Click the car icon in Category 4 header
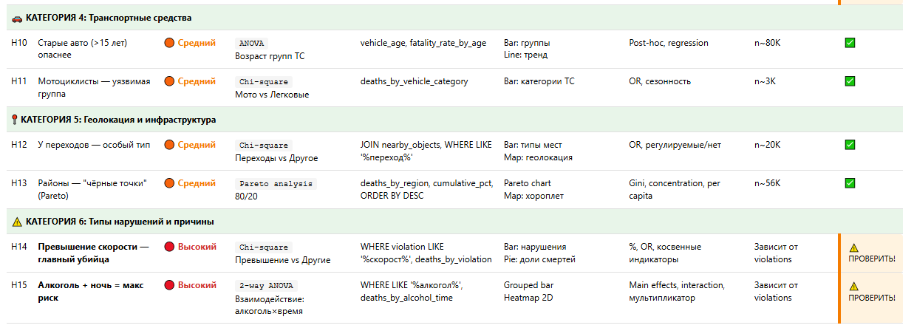The image size is (914, 328). [x=17, y=18]
